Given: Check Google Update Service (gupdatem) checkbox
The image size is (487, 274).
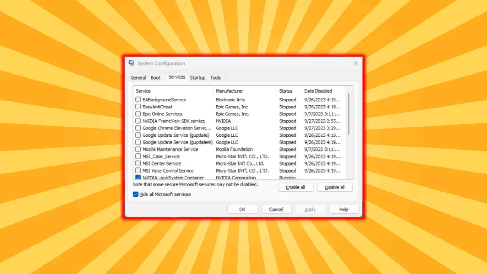Looking at the screenshot, I should [x=138, y=142].
